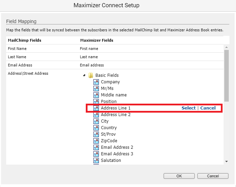236x187 pixels.
Task: Choose the Country field
Action: (109, 128)
